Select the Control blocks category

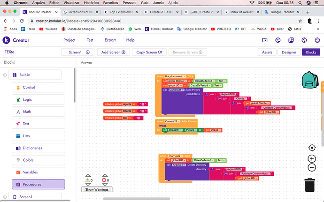point(39,87)
